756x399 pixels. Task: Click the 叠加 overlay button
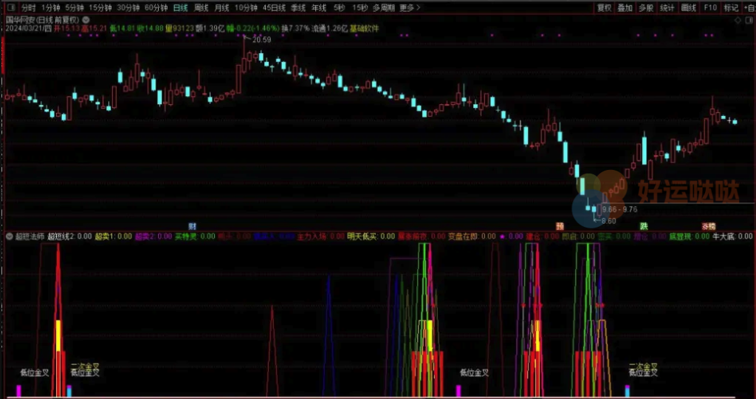pos(625,7)
